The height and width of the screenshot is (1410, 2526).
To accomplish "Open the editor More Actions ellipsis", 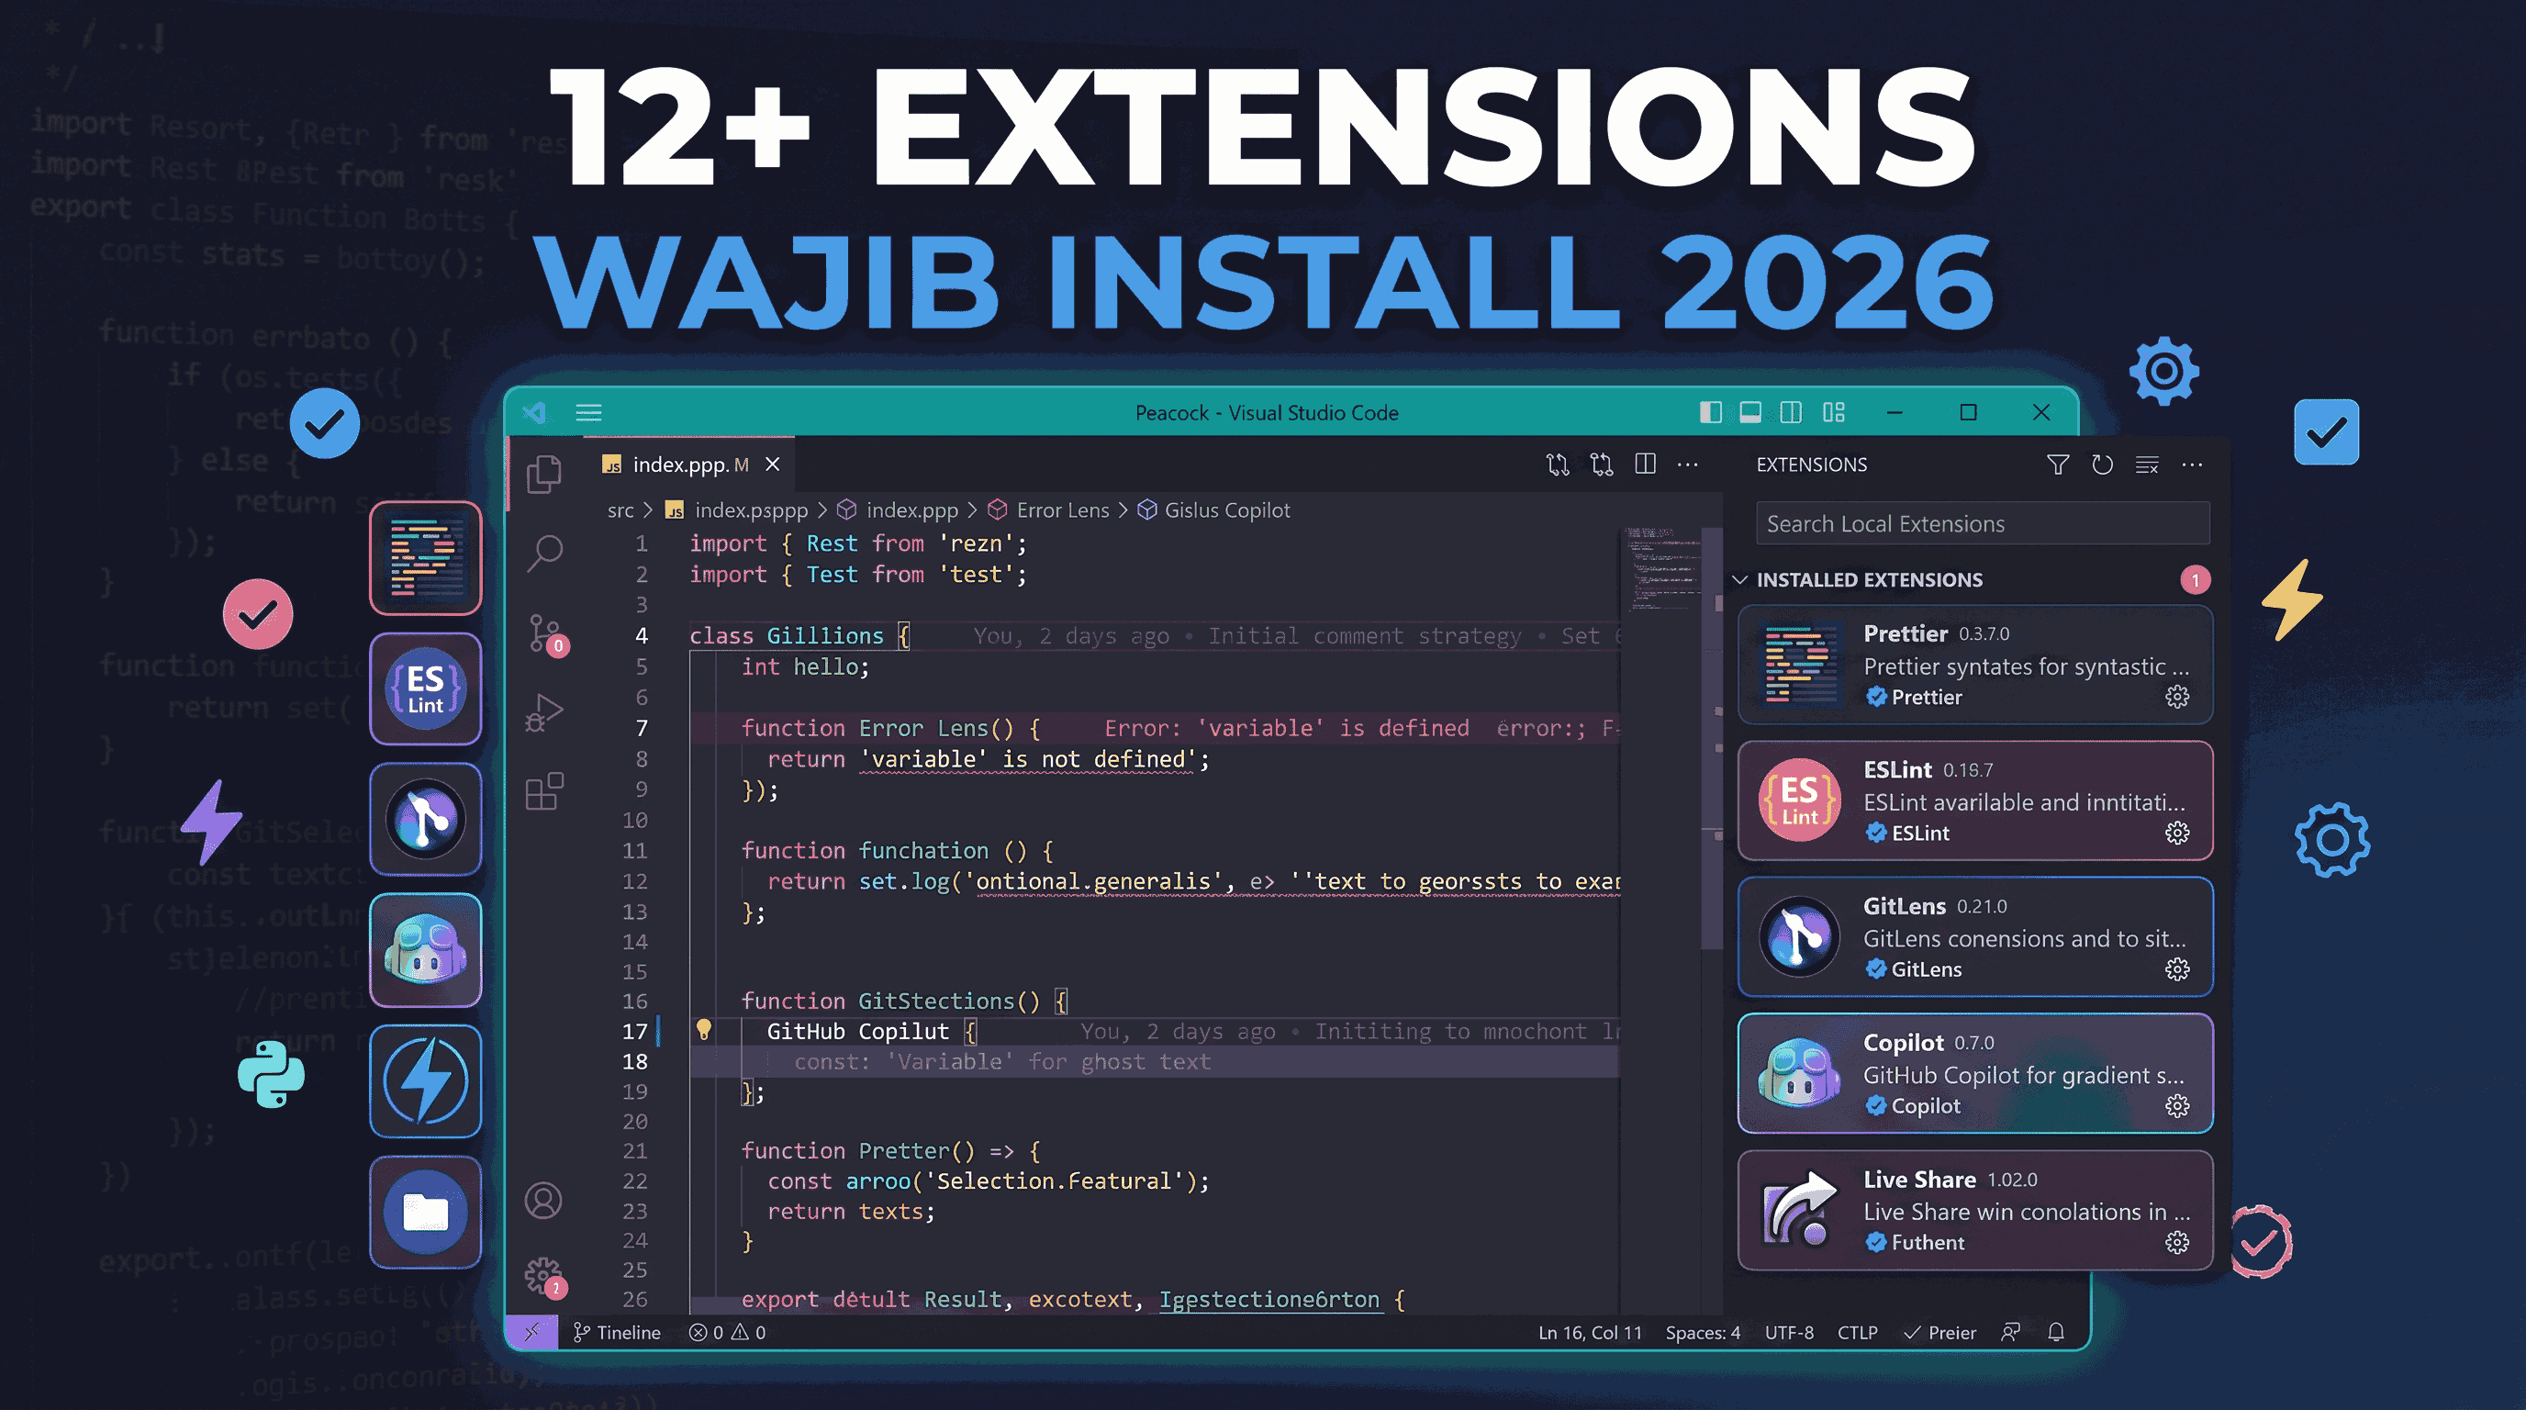I will click(x=1688, y=464).
